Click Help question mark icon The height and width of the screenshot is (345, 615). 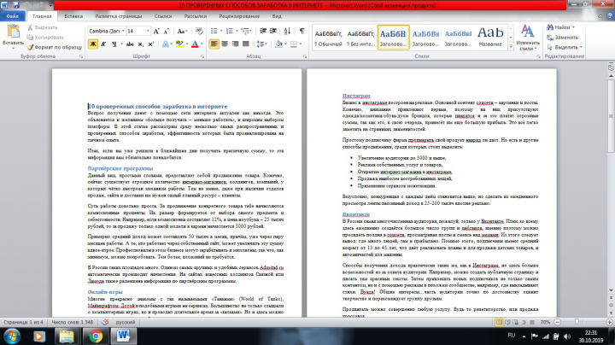point(610,16)
